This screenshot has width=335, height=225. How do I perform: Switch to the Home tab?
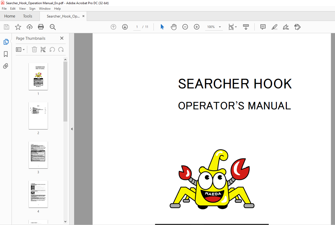click(10, 16)
